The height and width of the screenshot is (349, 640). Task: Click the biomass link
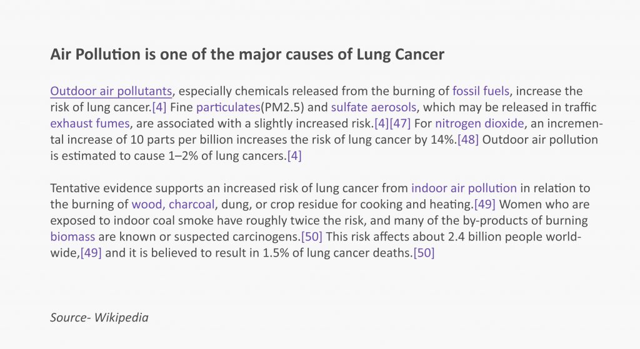click(72, 237)
